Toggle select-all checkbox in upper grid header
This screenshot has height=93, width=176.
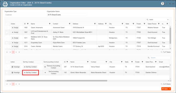tap(7, 24)
